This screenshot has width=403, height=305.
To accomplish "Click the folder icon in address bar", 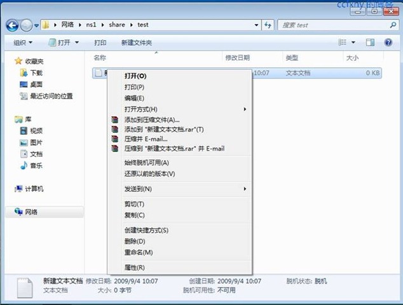I will click(46, 25).
